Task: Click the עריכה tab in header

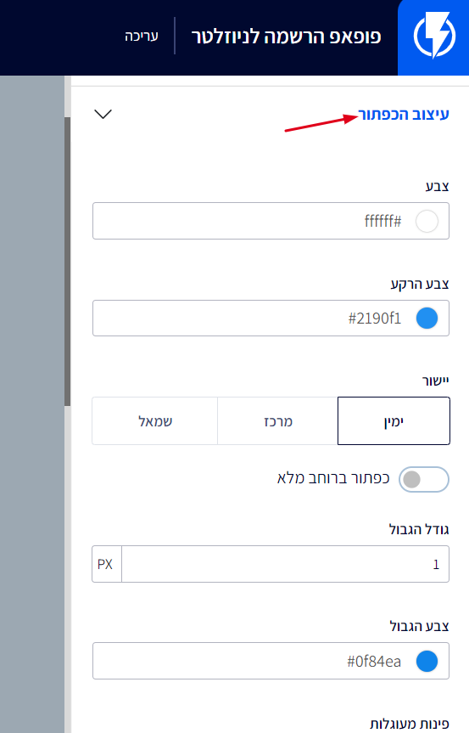Action: 142,36
